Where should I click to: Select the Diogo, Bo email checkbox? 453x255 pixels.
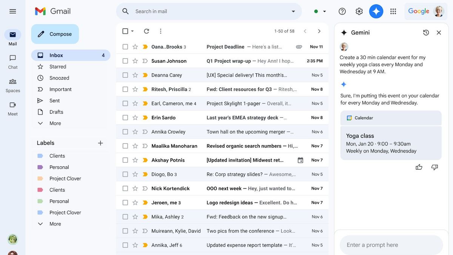point(125,174)
